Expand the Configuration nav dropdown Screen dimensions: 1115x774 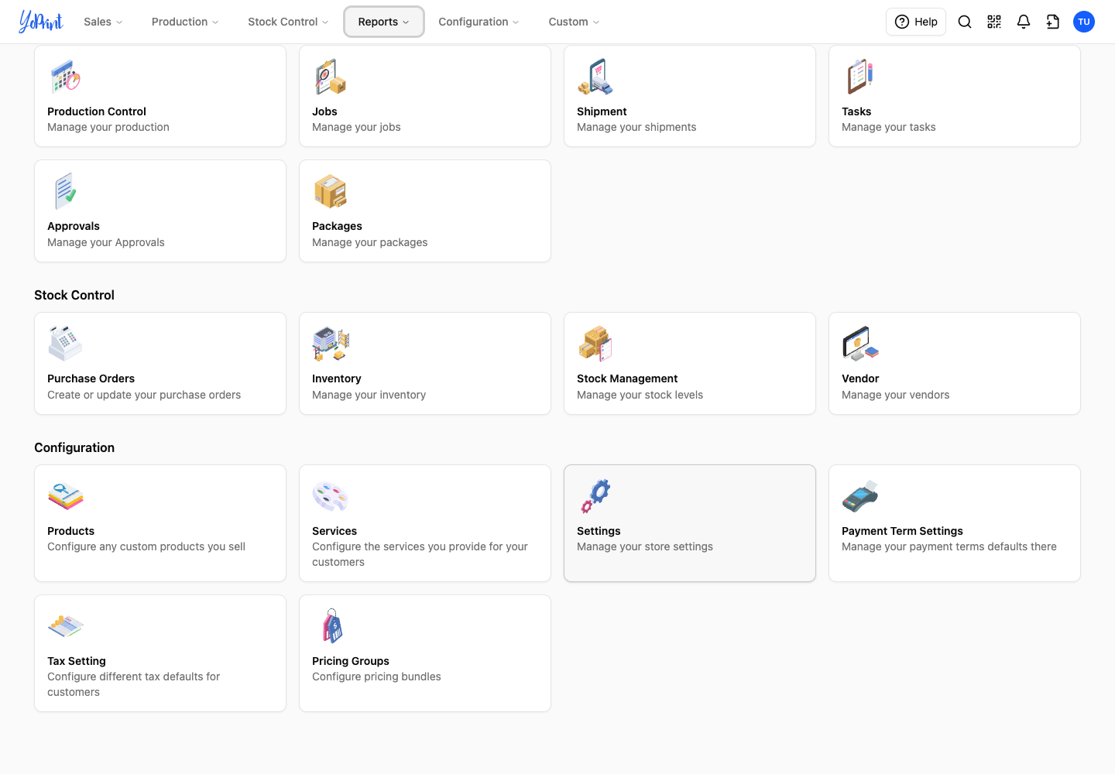[479, 22]
